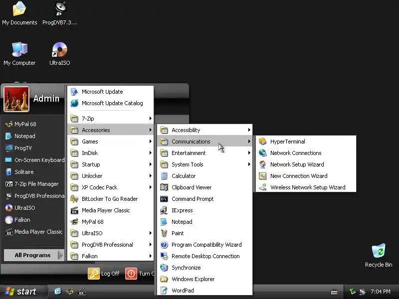Viewport: 399px width, 299px height.
Task: Click the Media Player Classic quick launch icon
Action: pyautogui.click(x=81, y=292)
